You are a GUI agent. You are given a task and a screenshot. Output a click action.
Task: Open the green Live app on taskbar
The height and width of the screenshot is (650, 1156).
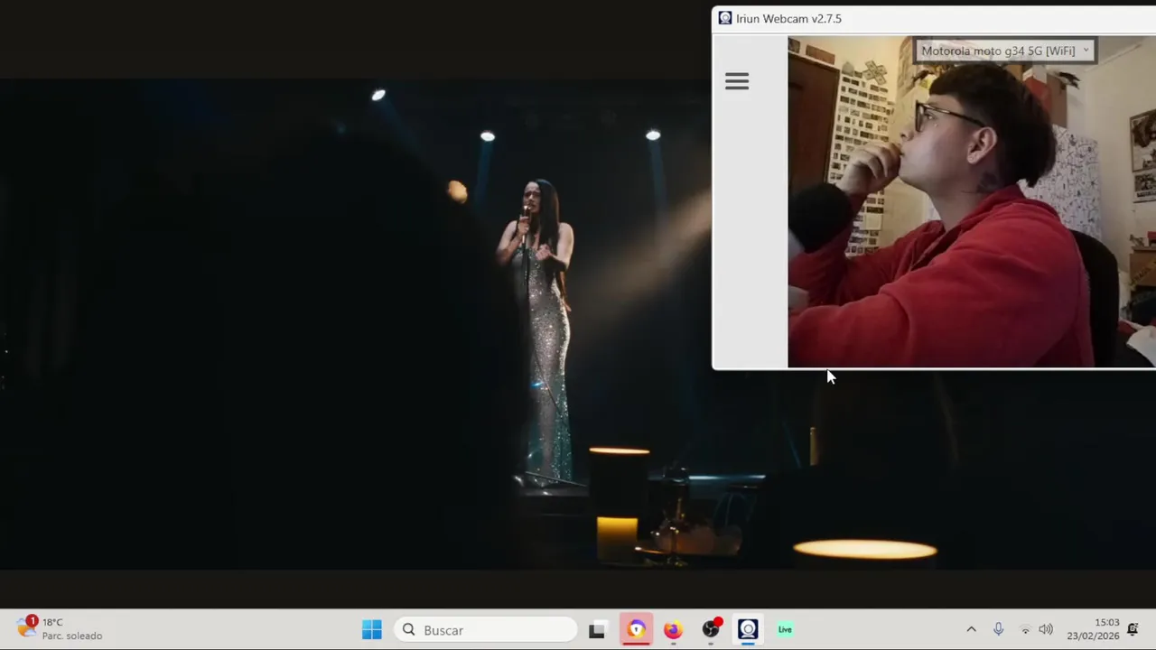[785, 630]
